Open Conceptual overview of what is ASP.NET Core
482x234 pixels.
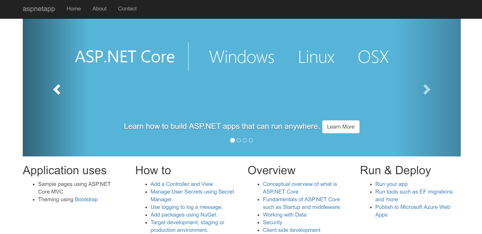point(300,188)
